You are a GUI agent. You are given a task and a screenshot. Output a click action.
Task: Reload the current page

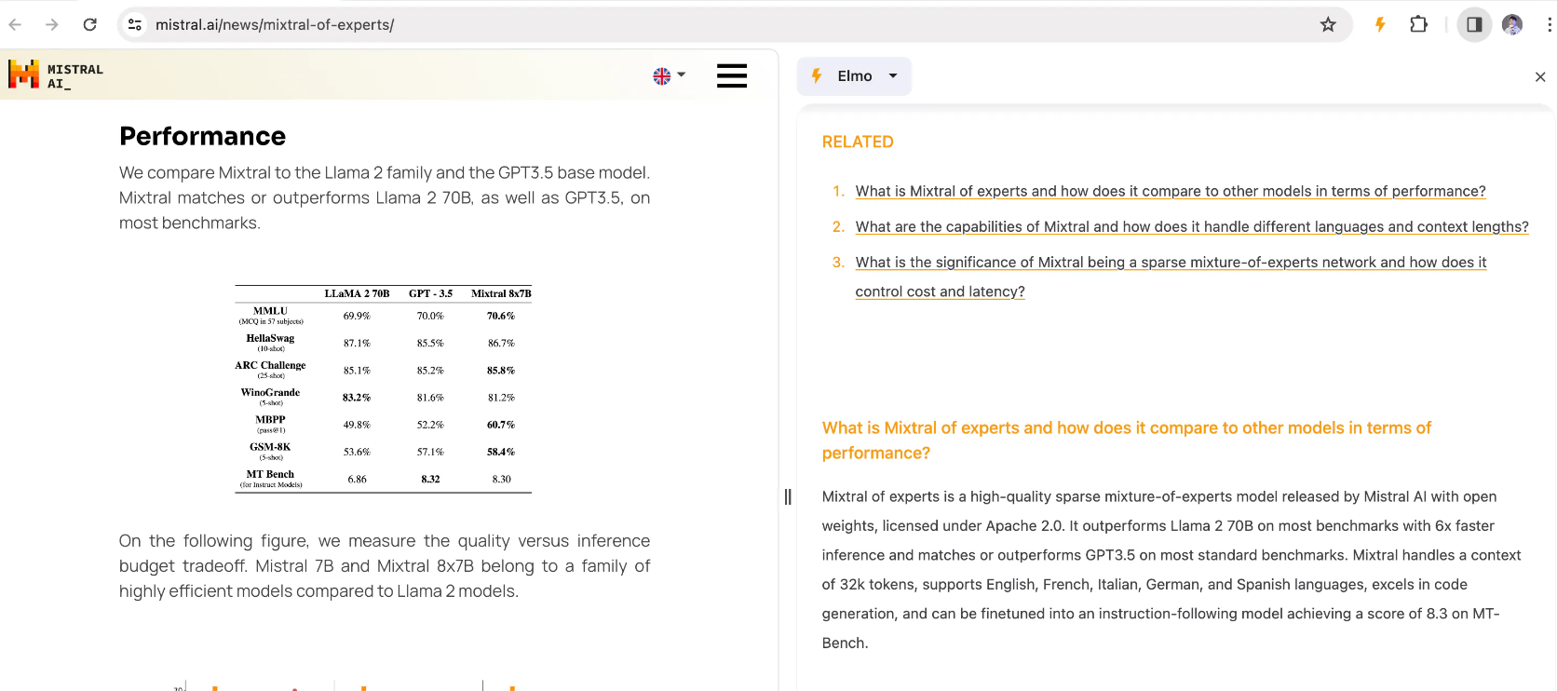coord(89,24)
